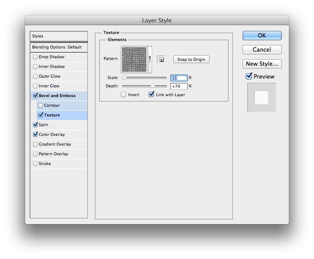Click Snap to Origin button
The height and width of the screenshot is (259, 314).
[x=191, y=59]
